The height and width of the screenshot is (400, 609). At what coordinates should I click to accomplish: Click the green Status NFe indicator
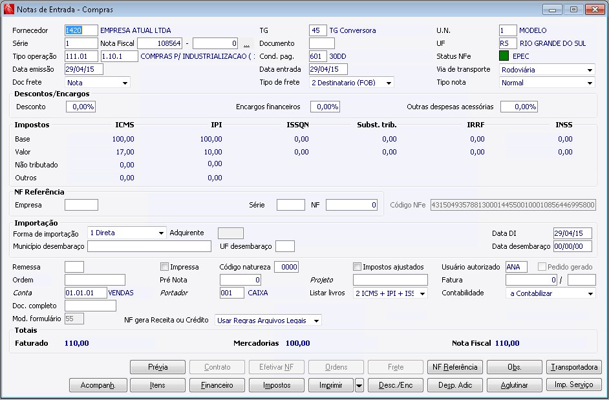[x=504, y=56]
